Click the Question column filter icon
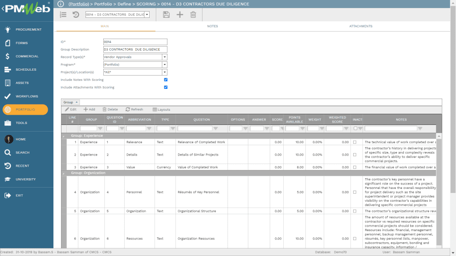The height and width of the screenshot is (256, 456). pyautogui.click(x=216, y=128)
